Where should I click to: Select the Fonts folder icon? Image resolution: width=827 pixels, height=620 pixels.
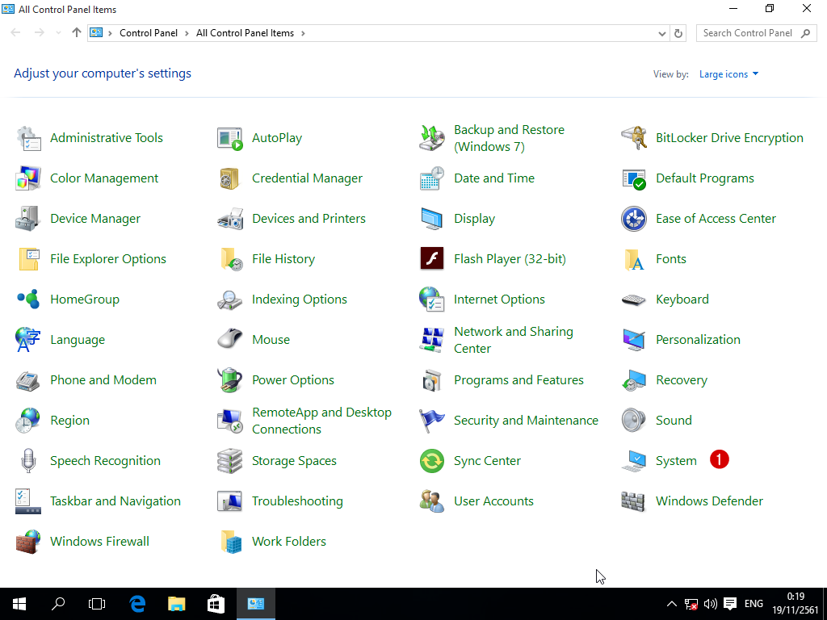click(634, 259)
